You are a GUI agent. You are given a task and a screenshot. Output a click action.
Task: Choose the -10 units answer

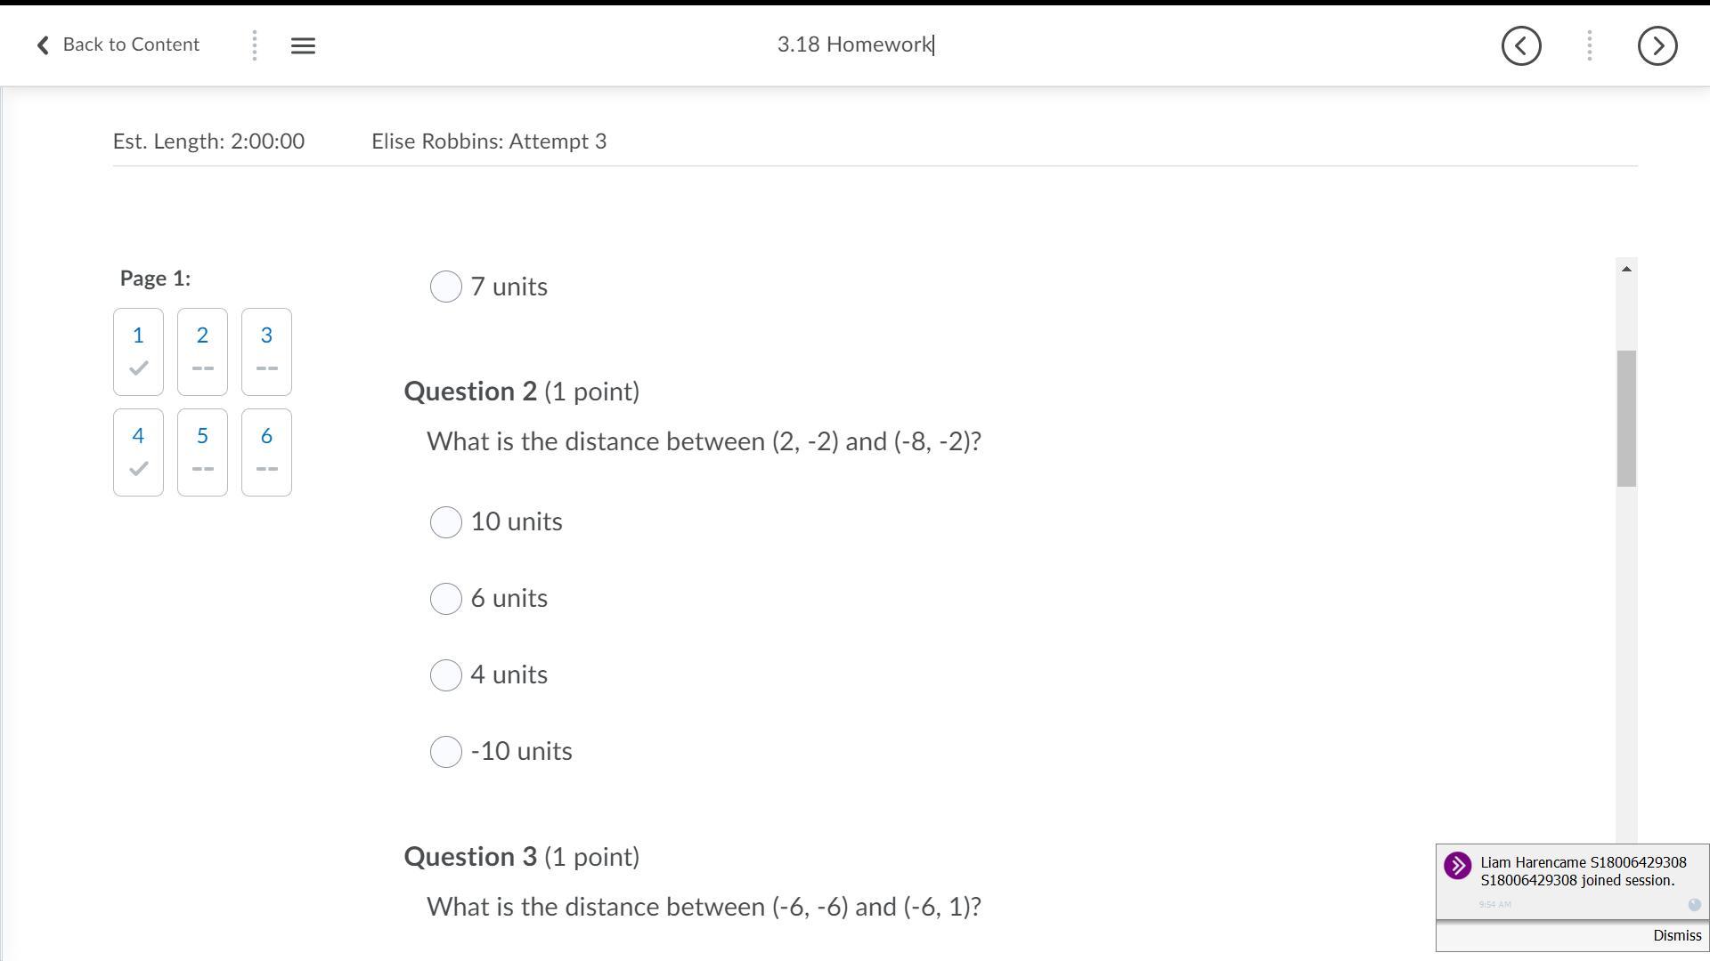click(446, 752)
